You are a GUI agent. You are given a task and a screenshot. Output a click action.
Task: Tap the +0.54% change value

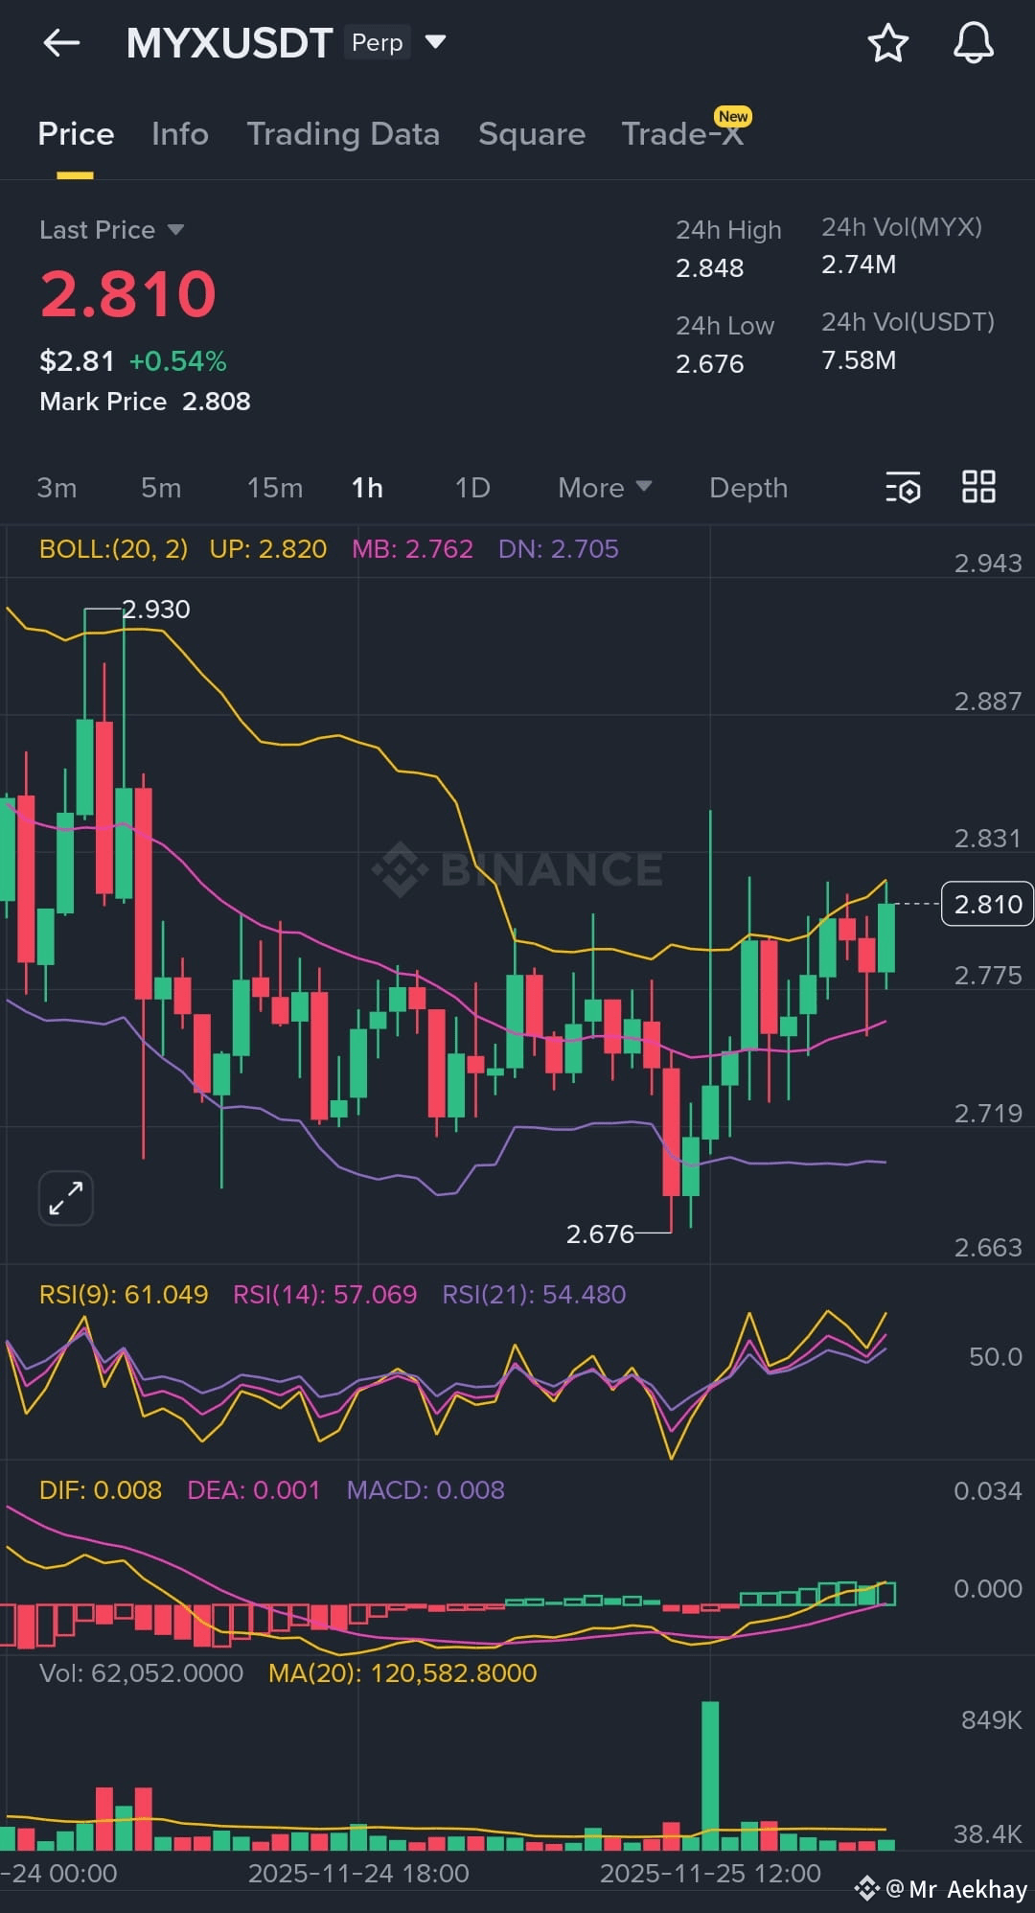click(178, 361)
